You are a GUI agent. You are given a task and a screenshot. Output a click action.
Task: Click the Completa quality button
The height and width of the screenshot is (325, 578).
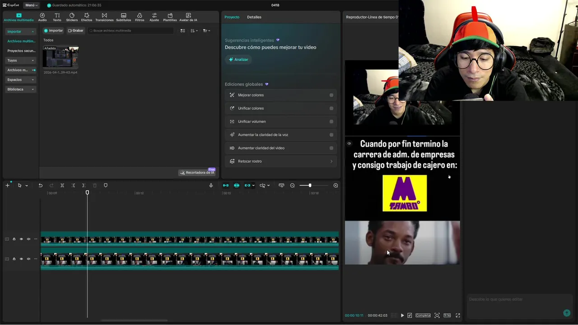click(x=423, y=316)
